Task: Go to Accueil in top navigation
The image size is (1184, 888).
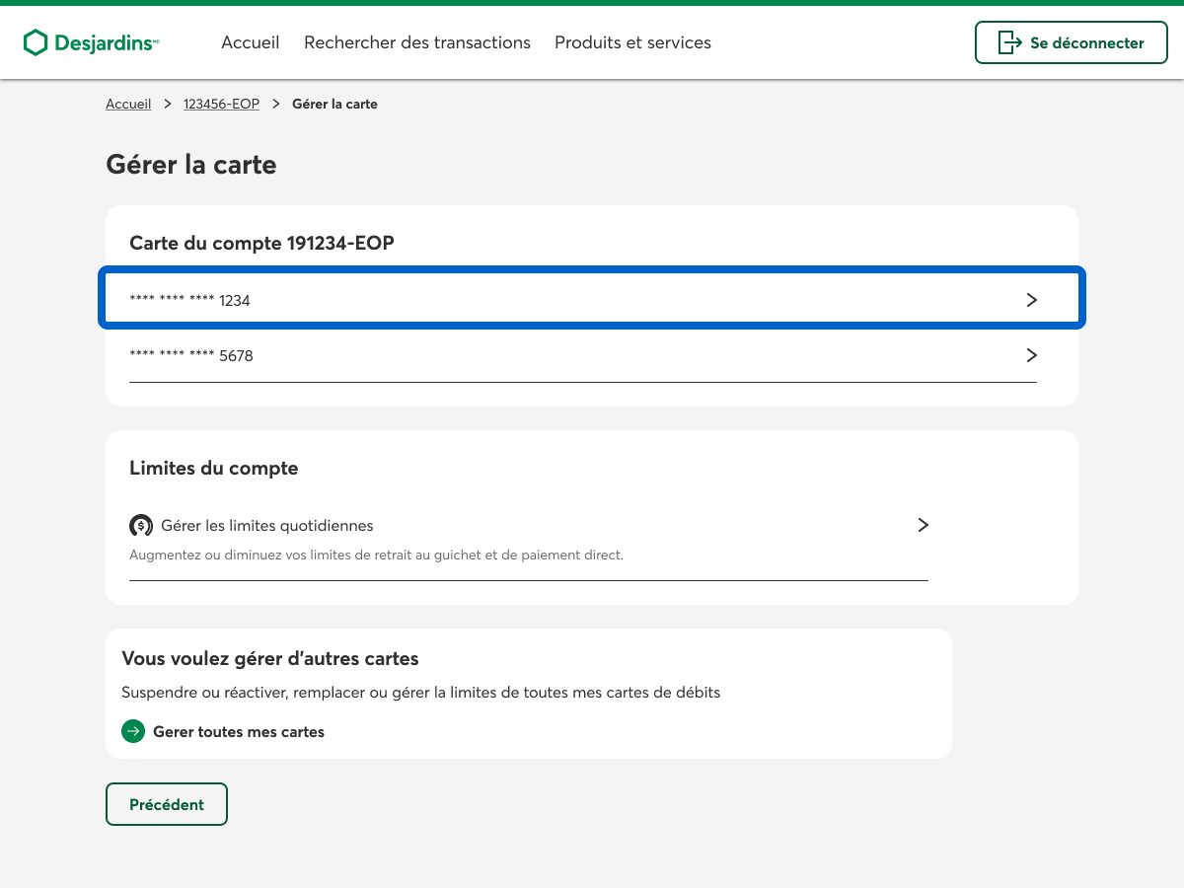Action: tap(251, 42)
